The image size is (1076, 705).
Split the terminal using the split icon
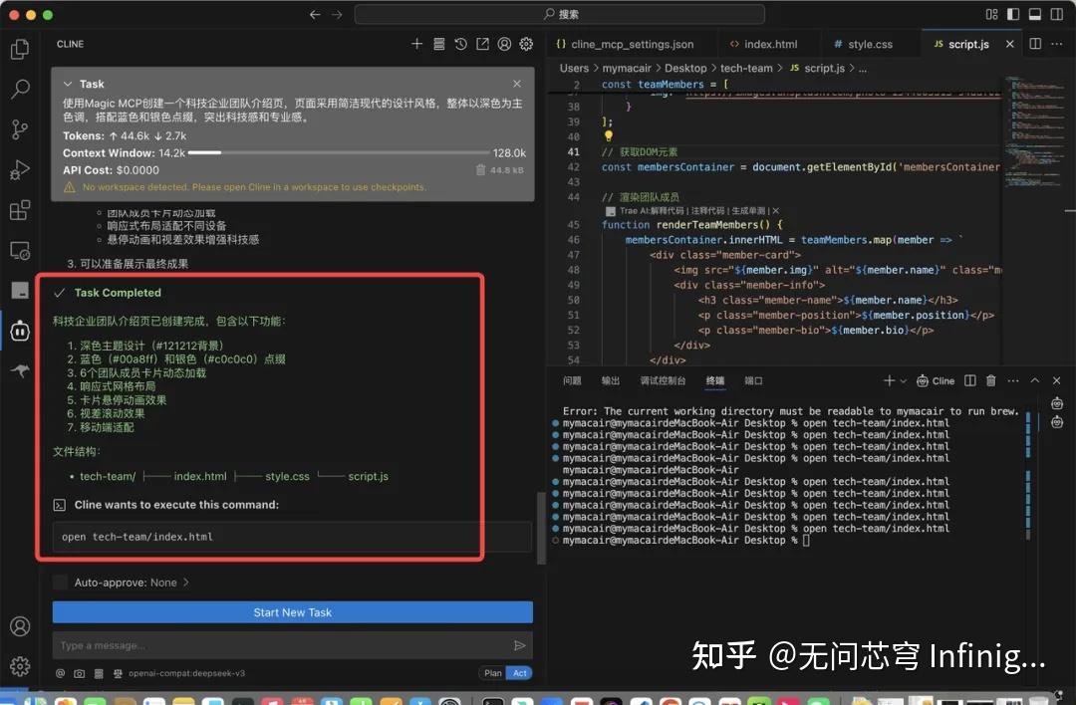[969, 380]
